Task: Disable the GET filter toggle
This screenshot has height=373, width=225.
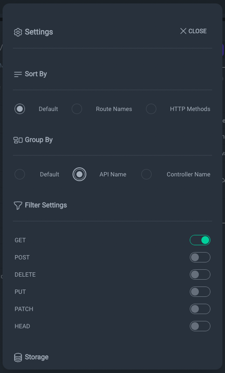Action: [x=200, y=240]
